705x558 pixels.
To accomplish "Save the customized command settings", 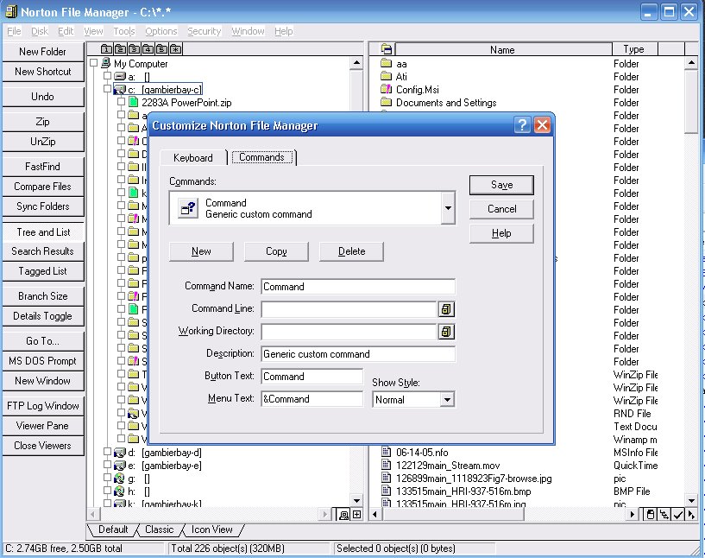I will point(501,185).
